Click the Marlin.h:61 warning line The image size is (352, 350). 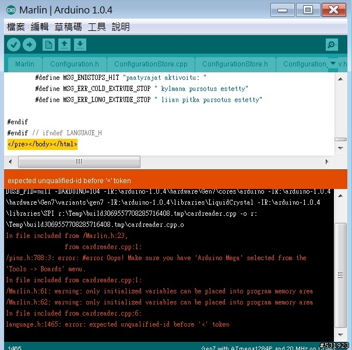[159, 291]
